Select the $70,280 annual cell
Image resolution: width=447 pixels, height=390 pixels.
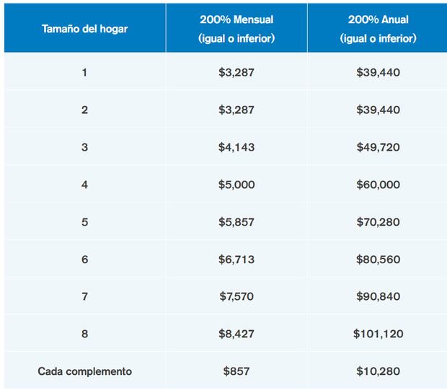(x=378, y=222)
